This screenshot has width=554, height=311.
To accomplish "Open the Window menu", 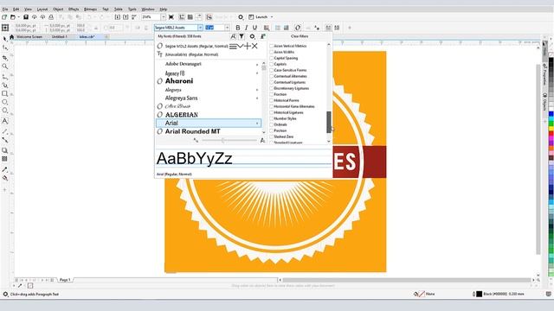I will 148,10.
